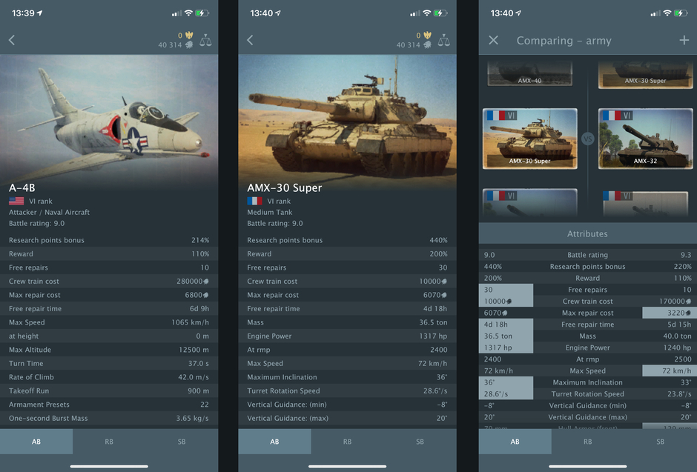Add vehicle with the plus icon
This screenshot has width=697, height=472.
(x=684, y=41)
